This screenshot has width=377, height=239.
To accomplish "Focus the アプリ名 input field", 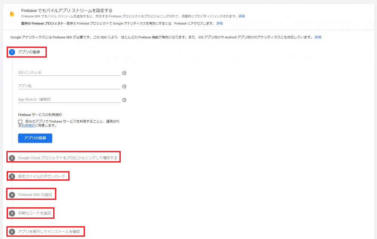I will (69, 86).
